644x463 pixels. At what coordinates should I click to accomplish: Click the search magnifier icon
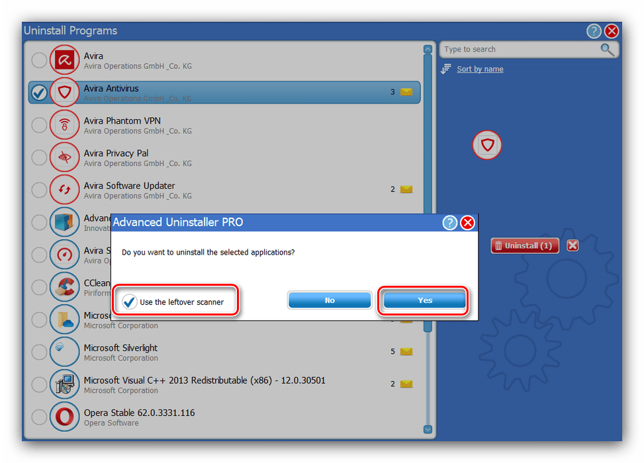click(x=607, y=50)
